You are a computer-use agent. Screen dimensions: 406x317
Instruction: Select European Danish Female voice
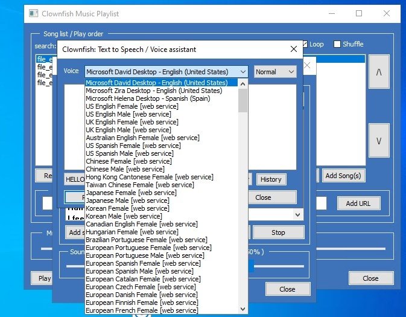click(161, 295)
